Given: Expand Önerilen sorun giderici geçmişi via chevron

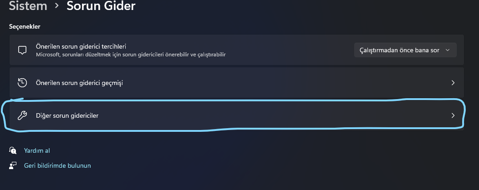Looking at the screenshot, I should pyautogui.click(x=453, y=83).
